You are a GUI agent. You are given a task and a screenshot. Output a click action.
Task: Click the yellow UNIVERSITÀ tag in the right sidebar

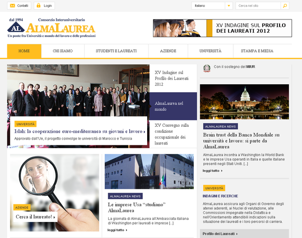pyautogui.click(x=214, y=188)
